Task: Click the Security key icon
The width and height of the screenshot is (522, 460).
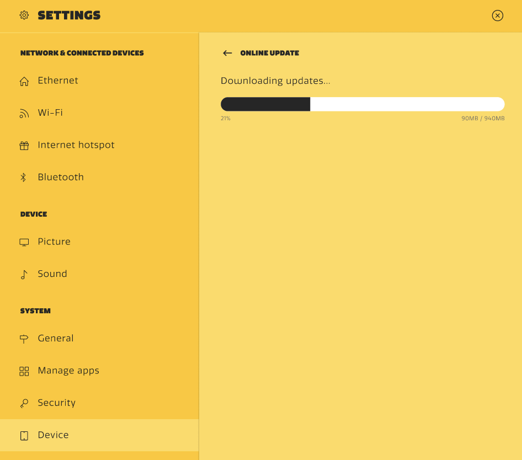Action: tap(24, 403)
